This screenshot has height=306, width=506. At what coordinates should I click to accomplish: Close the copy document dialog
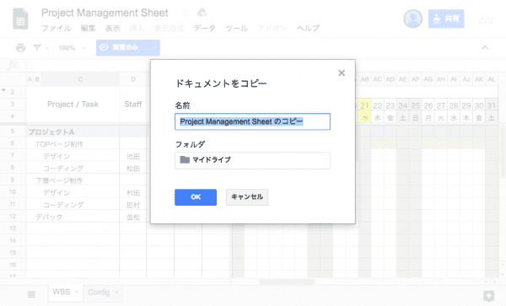point(342,72)
